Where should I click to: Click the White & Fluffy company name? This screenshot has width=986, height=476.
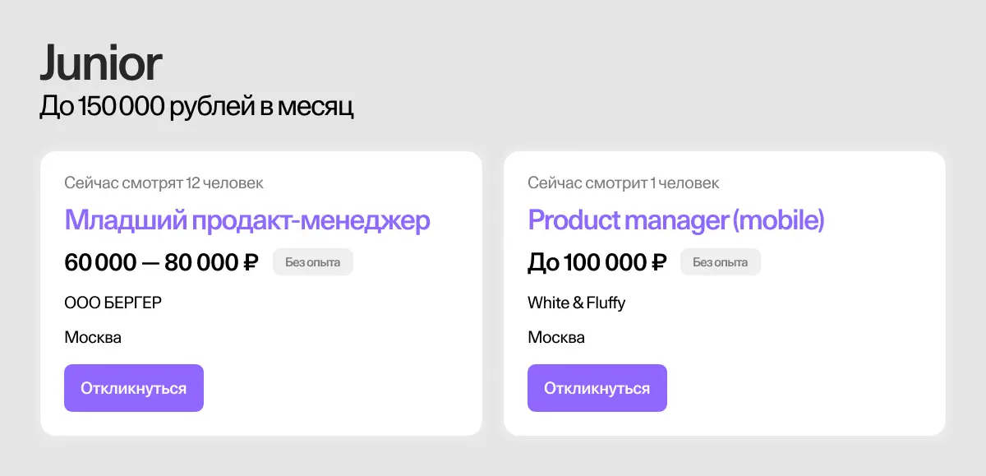[576, 302]
